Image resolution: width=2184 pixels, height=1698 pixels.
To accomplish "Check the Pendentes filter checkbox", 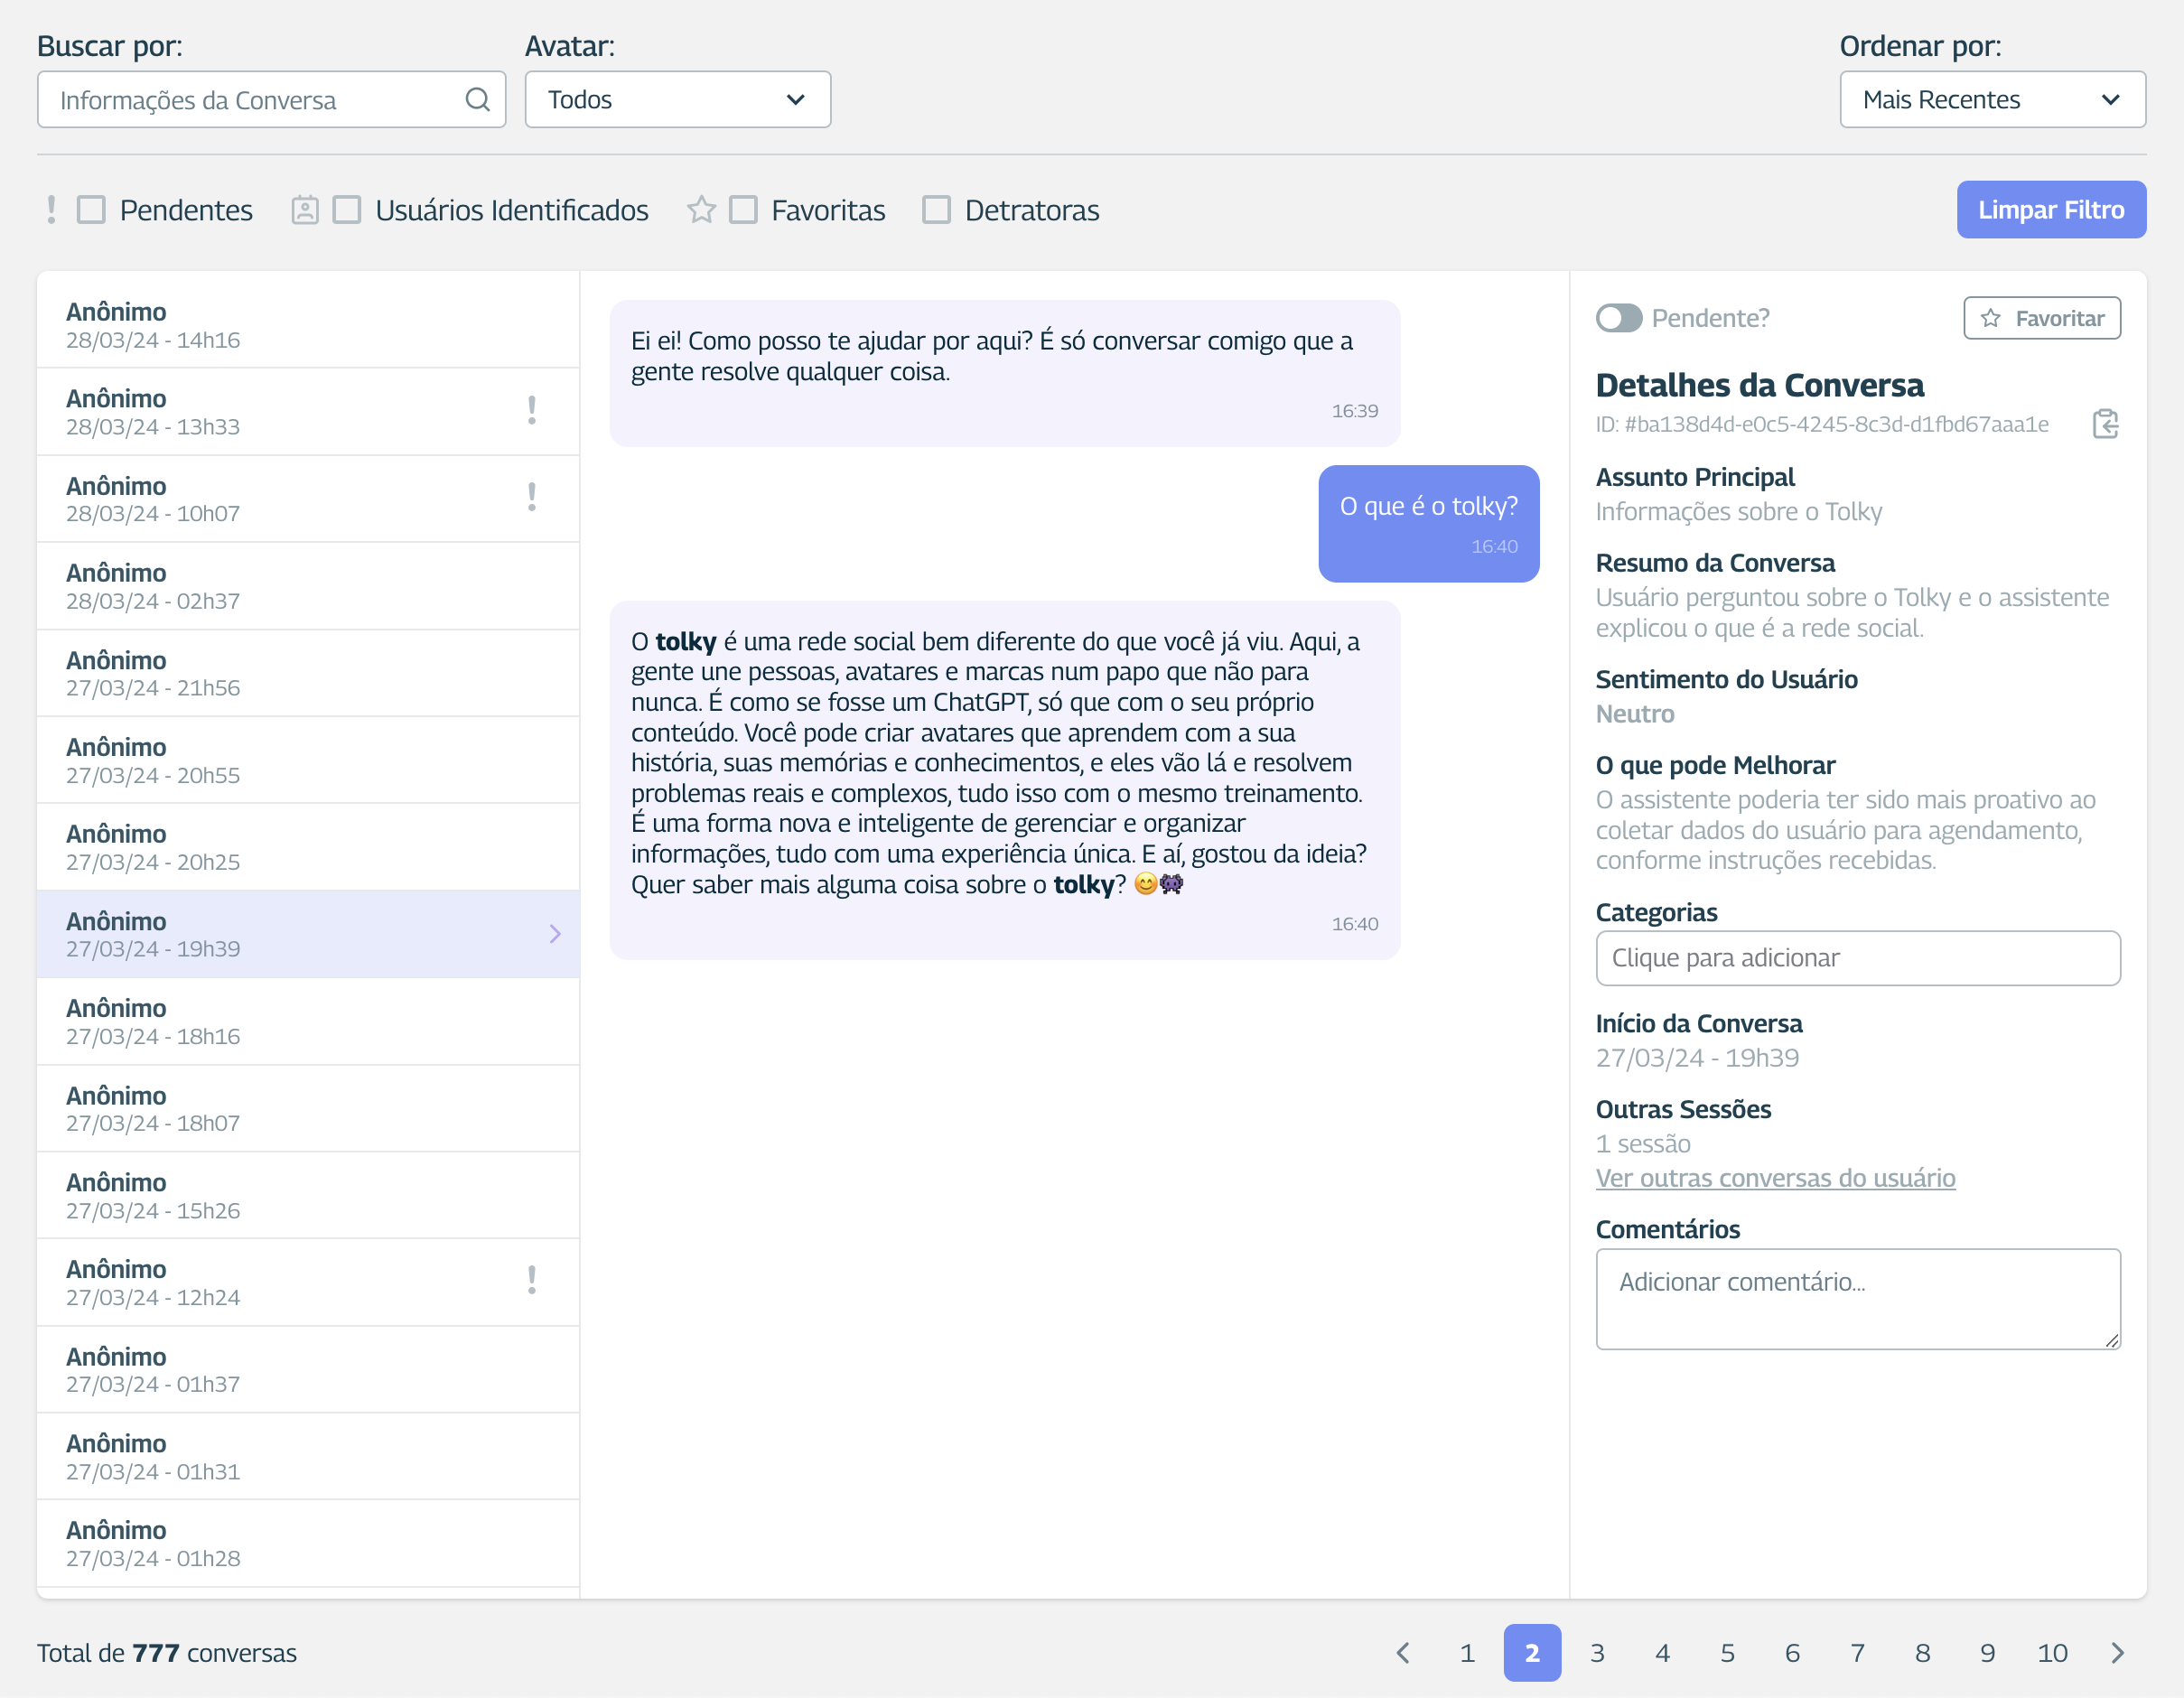I will coord(91,210).
